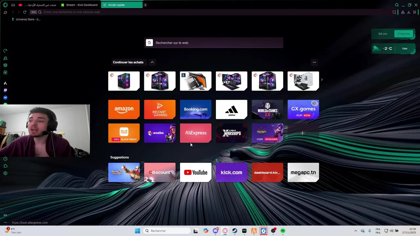Click the GX.me label
This screenshot has height=236, width=420.
[383, 34]
